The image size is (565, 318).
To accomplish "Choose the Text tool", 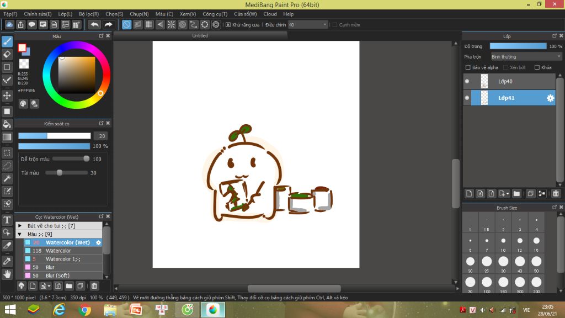I will [x=7, y=220].
